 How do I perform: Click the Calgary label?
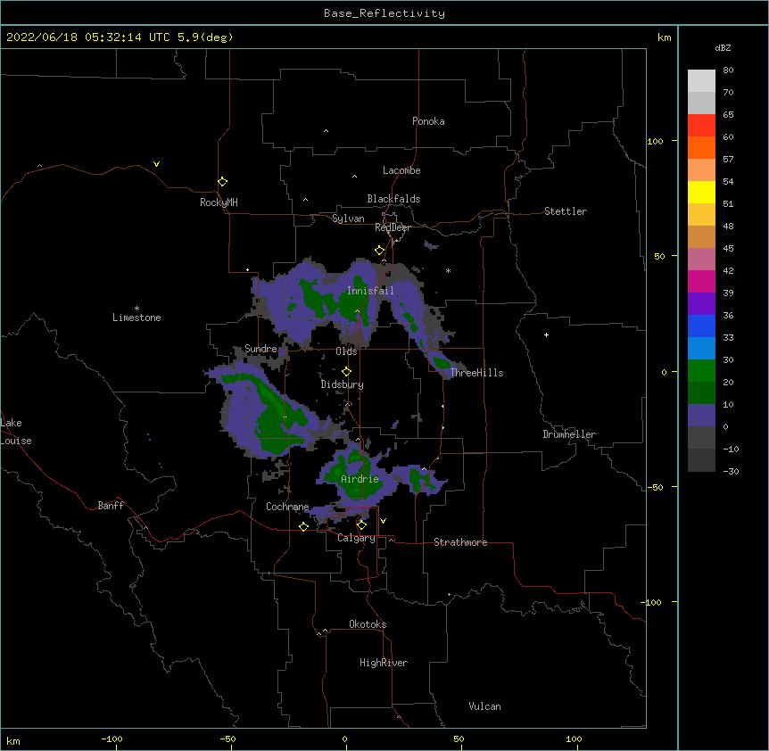357,538
